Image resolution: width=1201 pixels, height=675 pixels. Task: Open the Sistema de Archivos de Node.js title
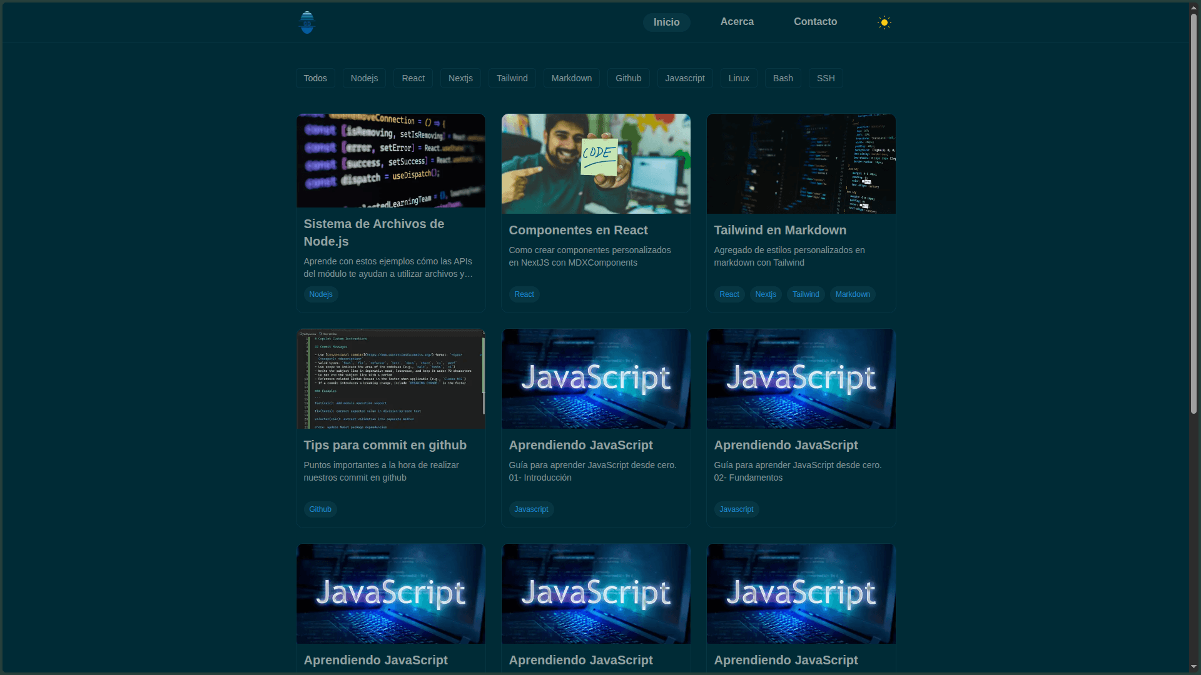[x=374, y=232]
